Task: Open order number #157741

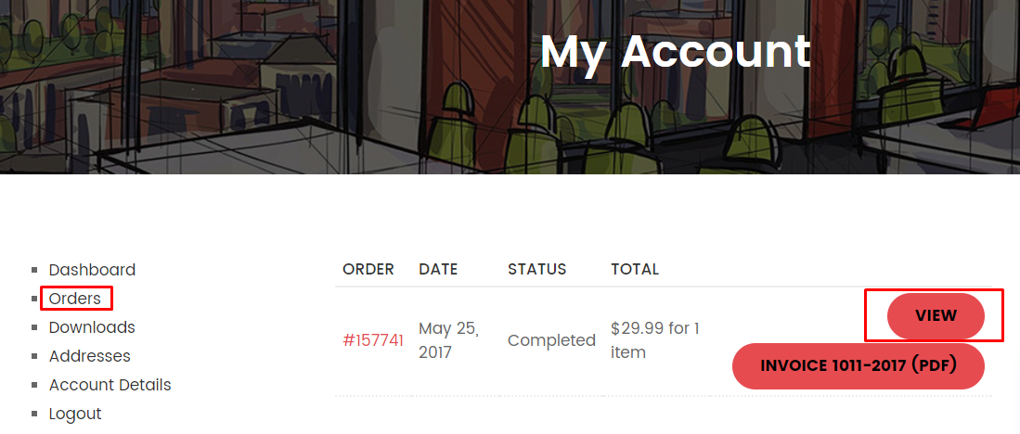Action: point(373,340)
